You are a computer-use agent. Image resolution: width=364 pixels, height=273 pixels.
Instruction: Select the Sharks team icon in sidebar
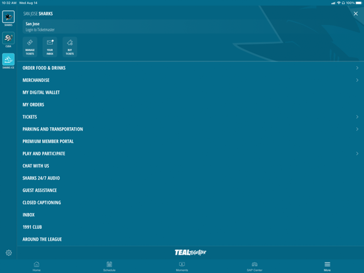coord(9,17)
